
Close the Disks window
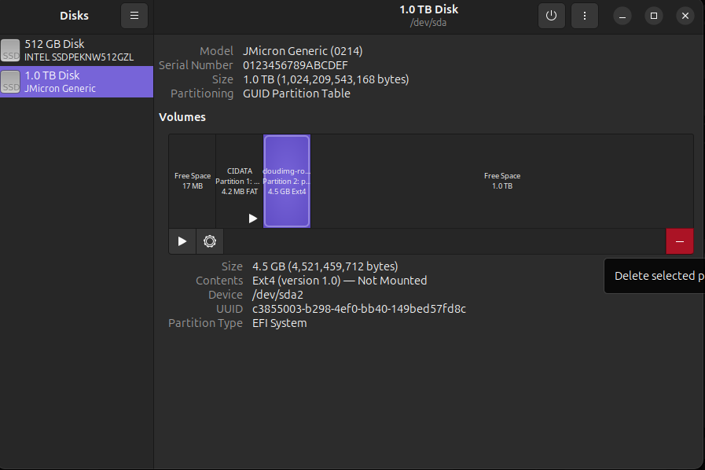(685, 16)
